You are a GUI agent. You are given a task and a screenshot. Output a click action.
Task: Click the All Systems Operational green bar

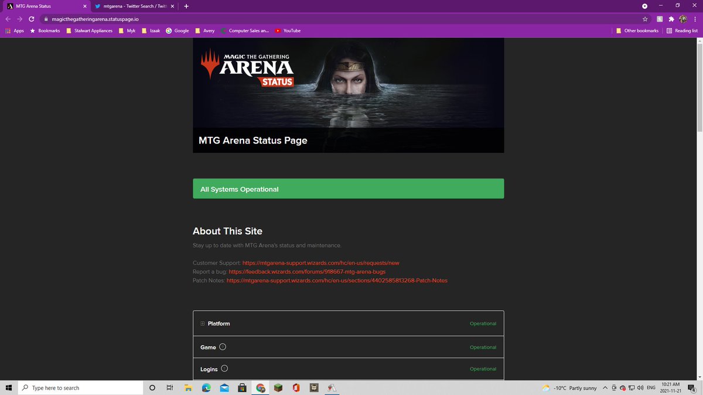tap(348, 189)
